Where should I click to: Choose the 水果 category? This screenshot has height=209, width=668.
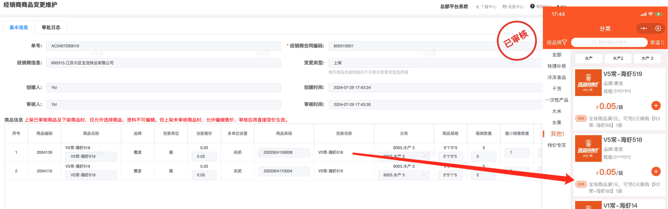point(557,123)
